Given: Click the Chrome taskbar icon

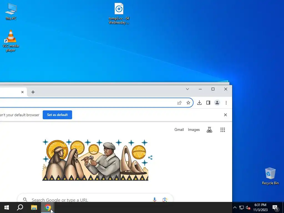Looking at the screenshot, I should [x=48, y=207].
